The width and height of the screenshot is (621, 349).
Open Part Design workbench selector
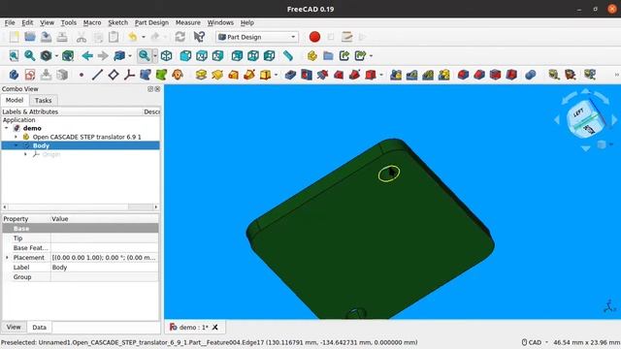click(x=257, y=37)
